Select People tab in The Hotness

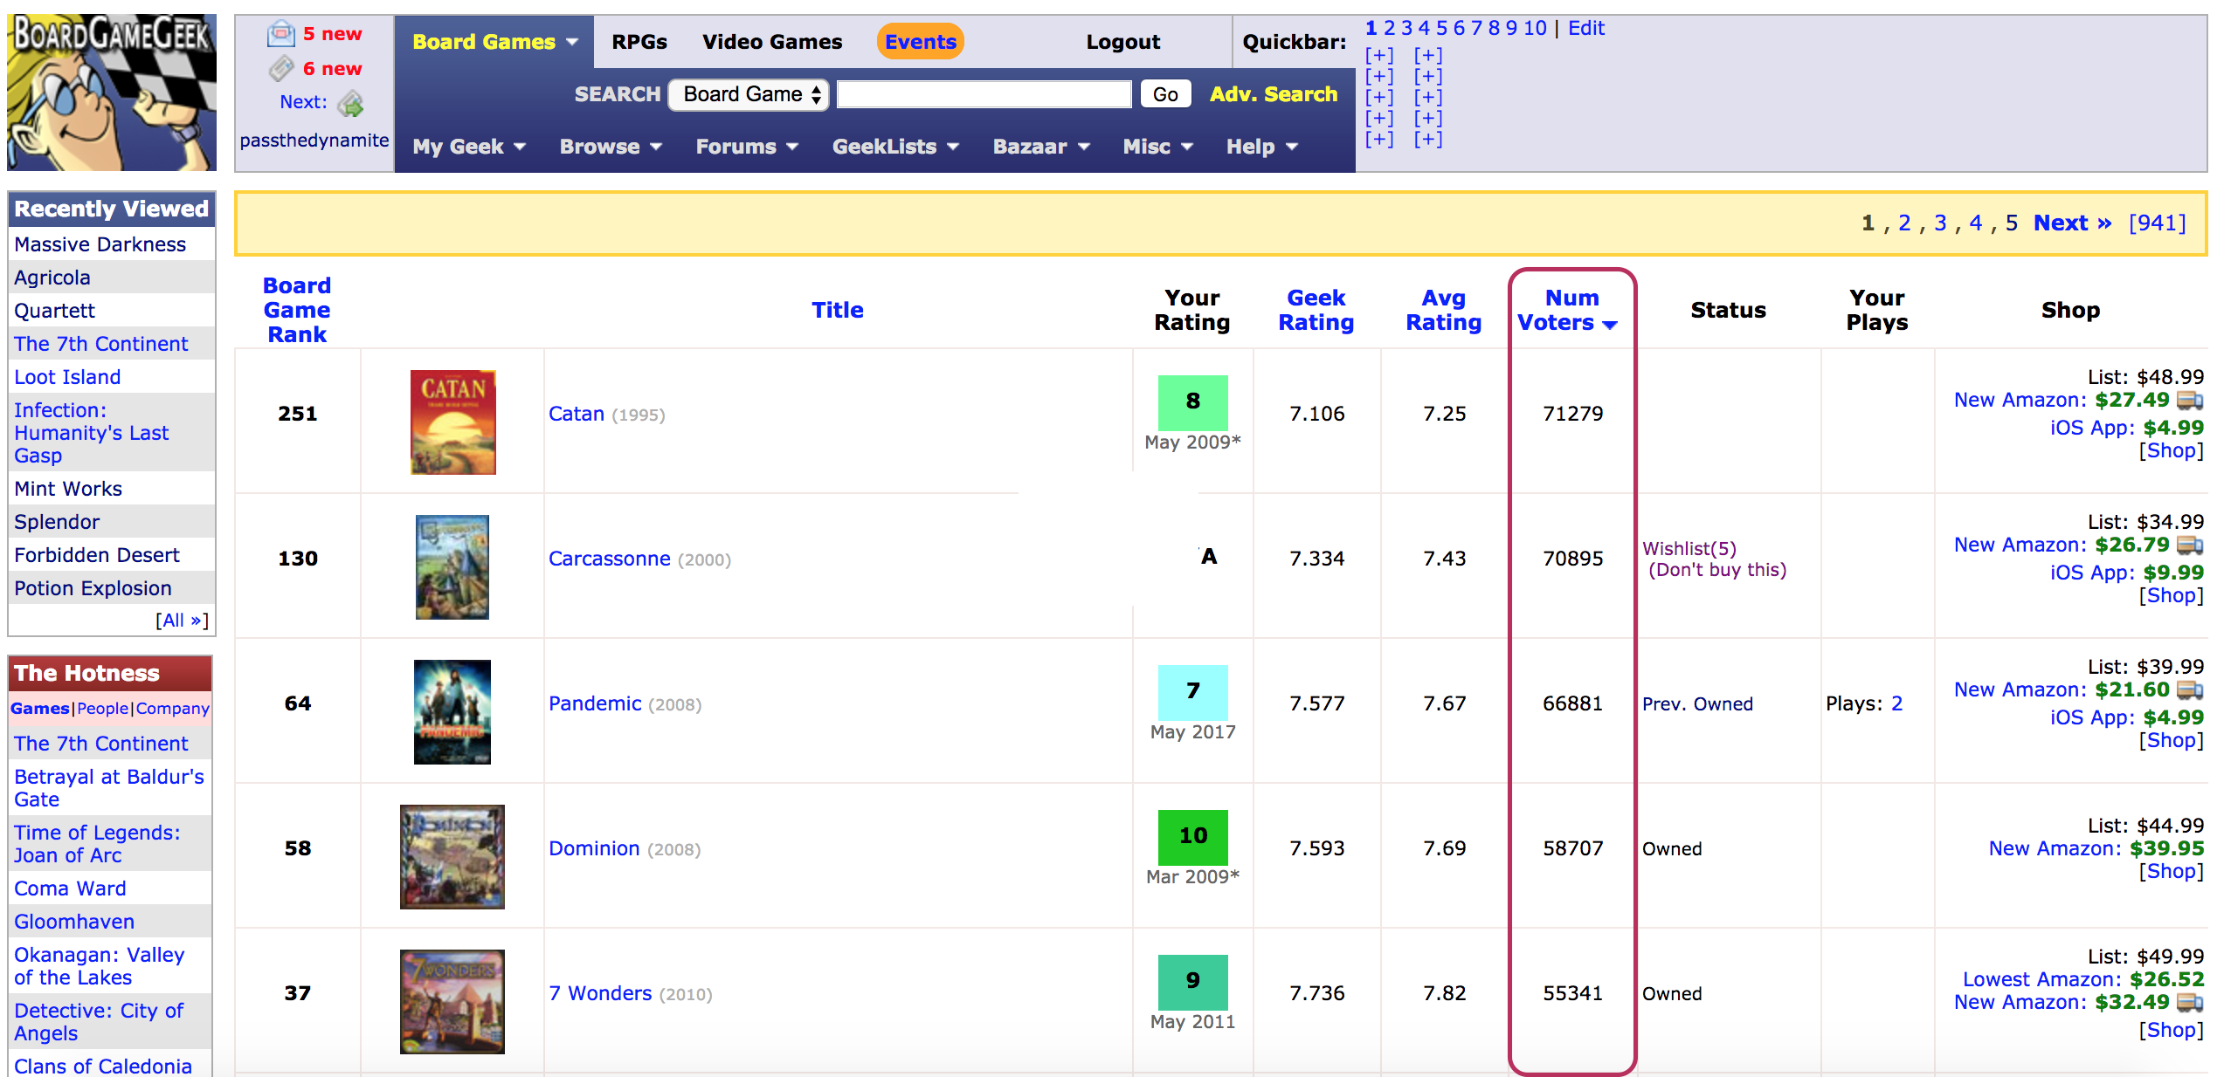102,709
